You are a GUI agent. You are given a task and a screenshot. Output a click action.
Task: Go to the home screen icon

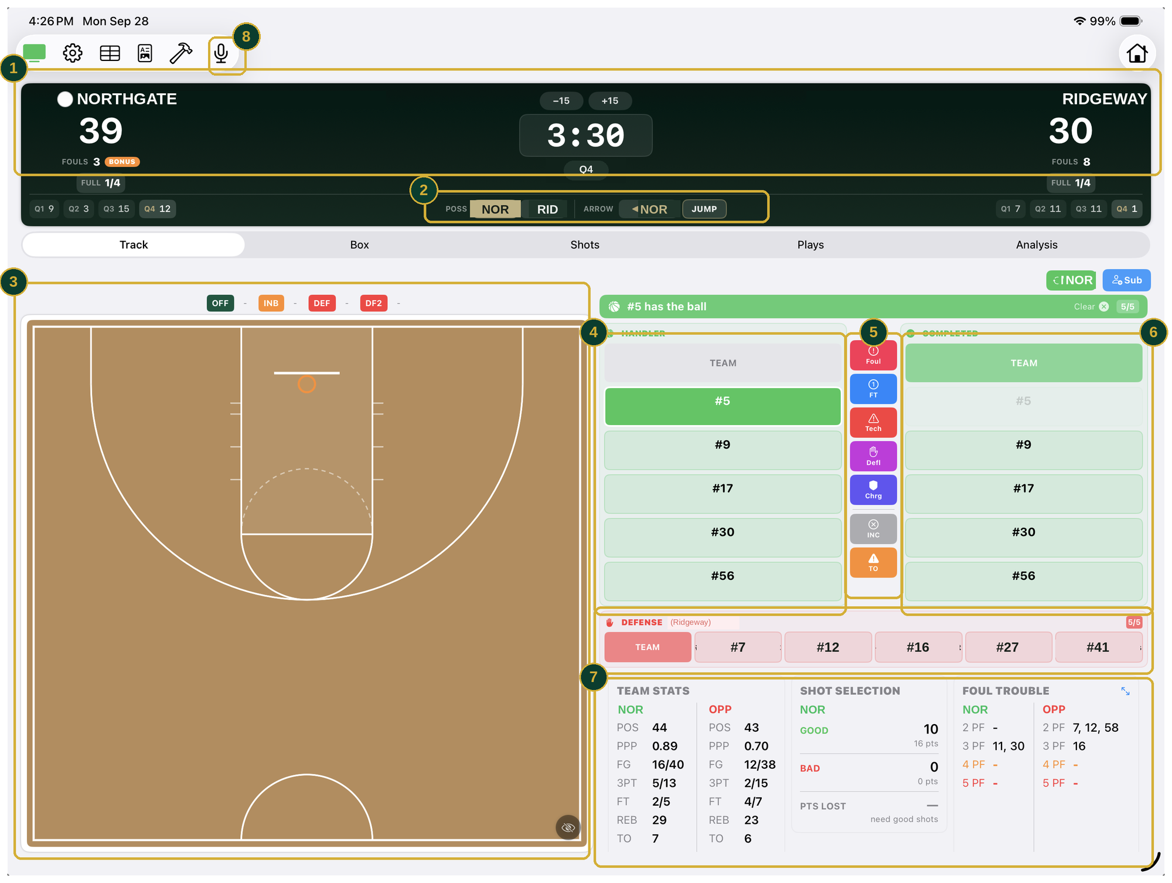tap(1137, 53)
